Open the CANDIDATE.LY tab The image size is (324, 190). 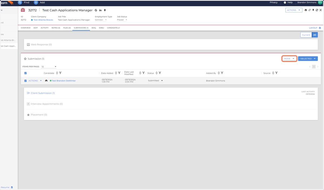[x=113, y=28]
